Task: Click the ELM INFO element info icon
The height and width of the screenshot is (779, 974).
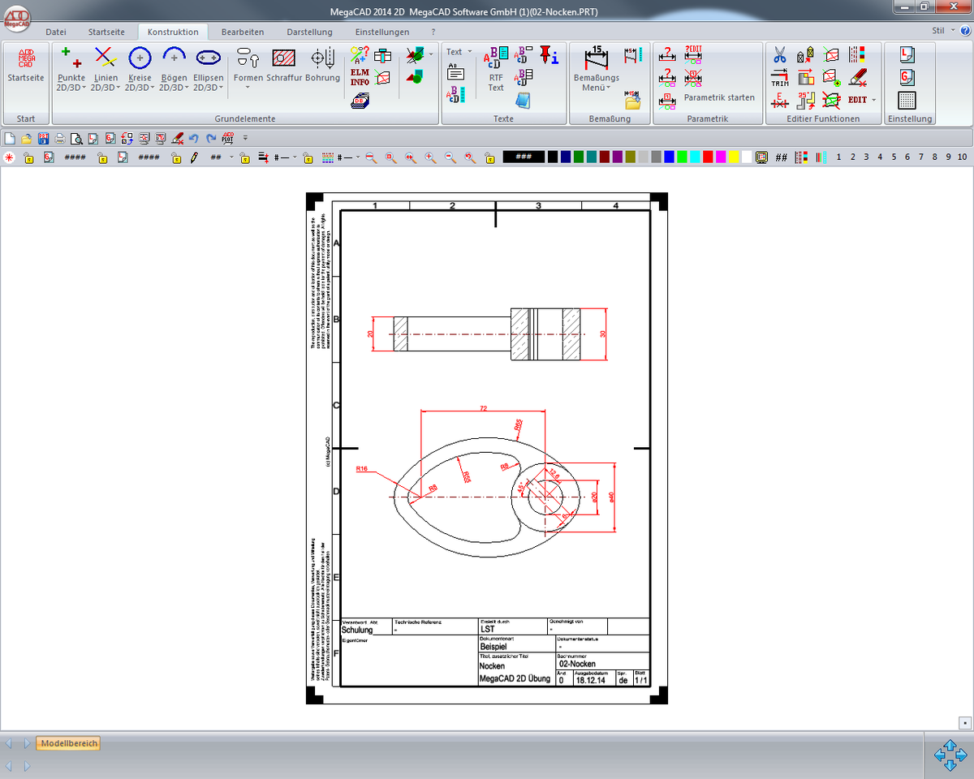Action: click(x=360, y=77)
